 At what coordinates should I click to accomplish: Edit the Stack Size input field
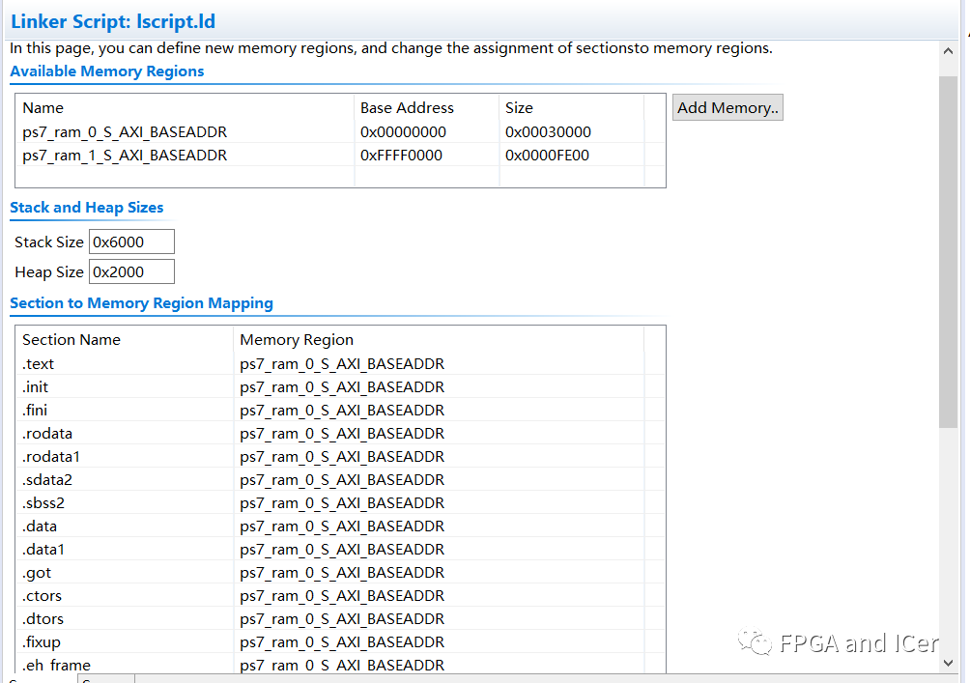(x=131, y=242)
